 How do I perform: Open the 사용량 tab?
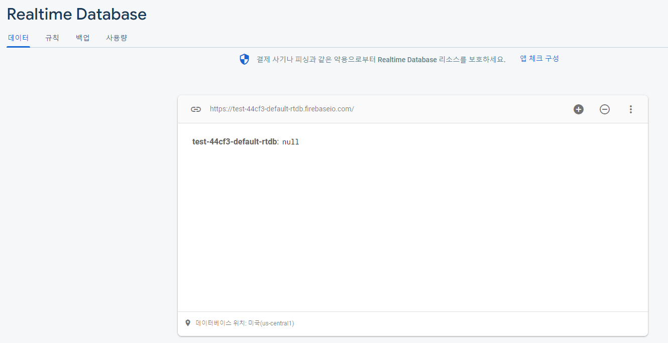tap(117, 38)
